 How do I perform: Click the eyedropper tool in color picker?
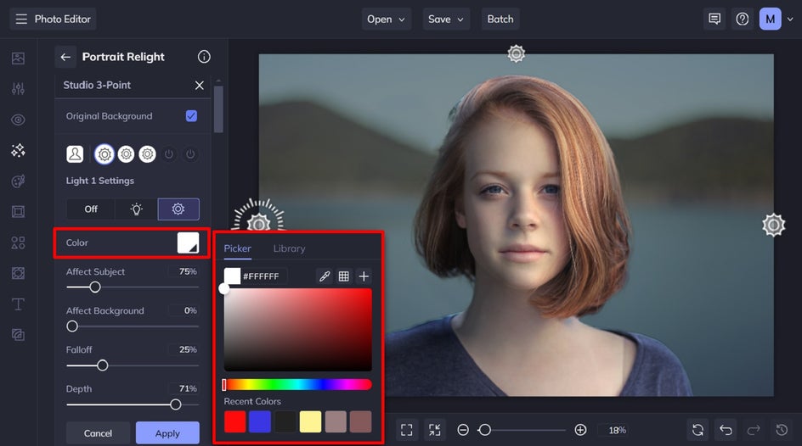click(324, 276)
